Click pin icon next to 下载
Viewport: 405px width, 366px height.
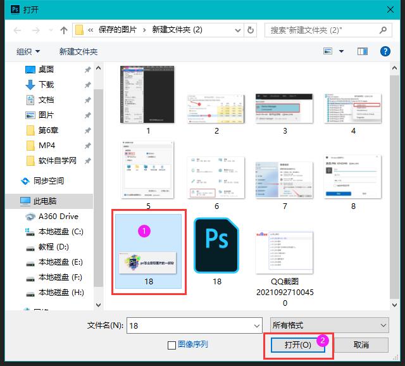(x=88, y=85)
